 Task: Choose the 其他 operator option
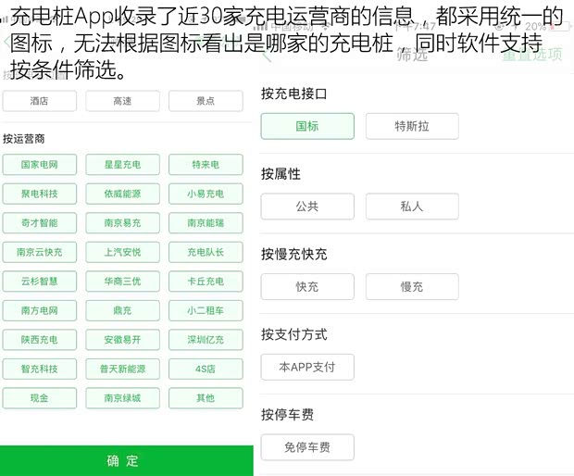tap(206, 398)
